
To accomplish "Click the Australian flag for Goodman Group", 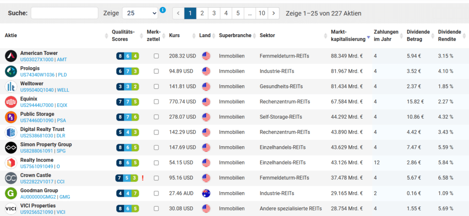I will [x=206, y=193].
